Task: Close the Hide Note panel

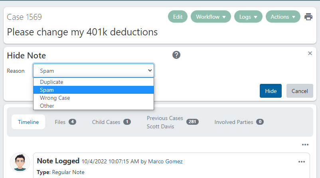Action: pyautogui.click(x=310, y=53)
